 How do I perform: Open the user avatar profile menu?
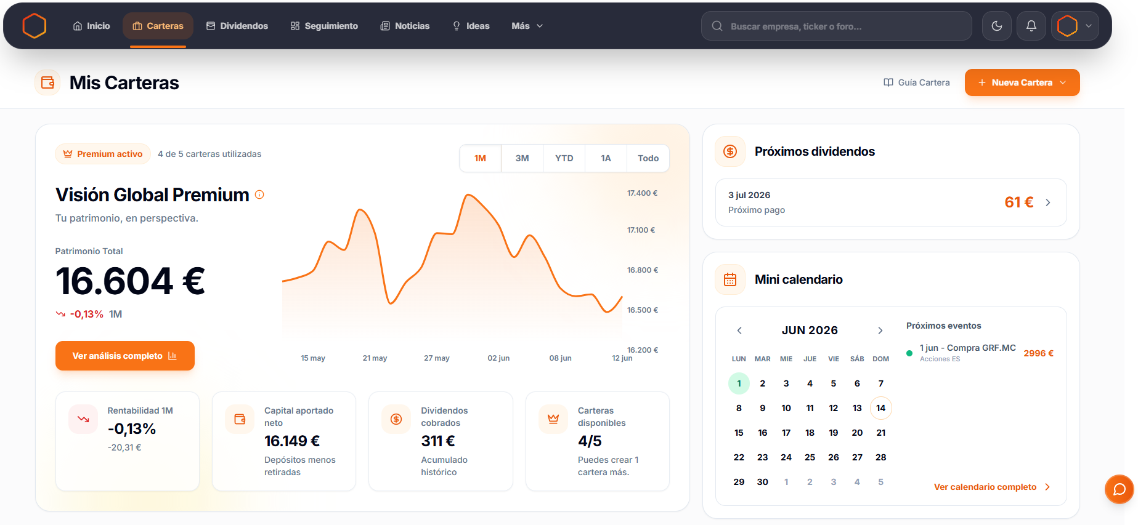point(1075,26)
